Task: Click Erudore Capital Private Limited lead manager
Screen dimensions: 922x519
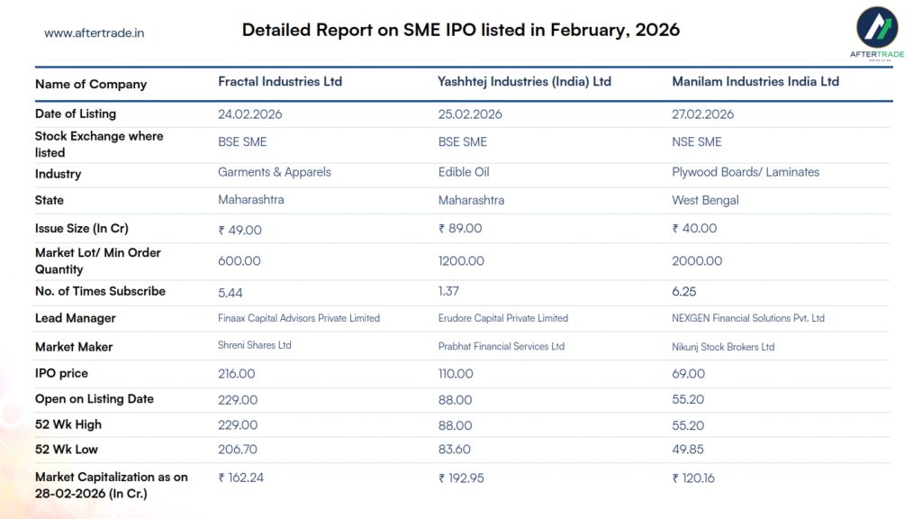Action: coord(502,318)
